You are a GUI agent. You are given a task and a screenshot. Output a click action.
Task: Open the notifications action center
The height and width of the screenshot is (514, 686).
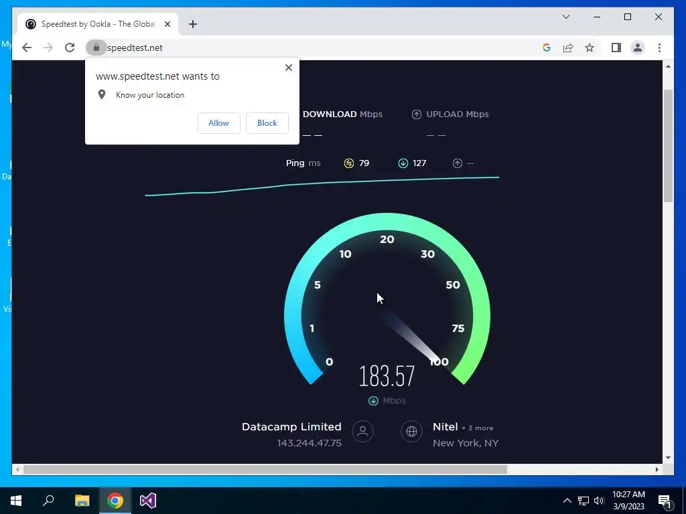(x=665, y=501)
